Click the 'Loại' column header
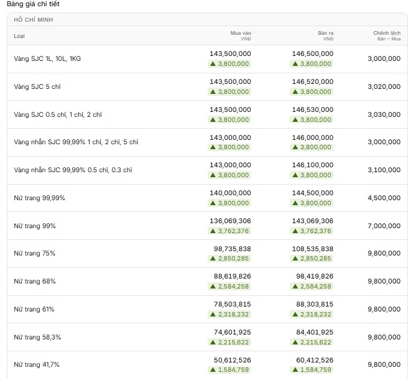The width and height of the screenshot is (411, 378). coord(19,36)
